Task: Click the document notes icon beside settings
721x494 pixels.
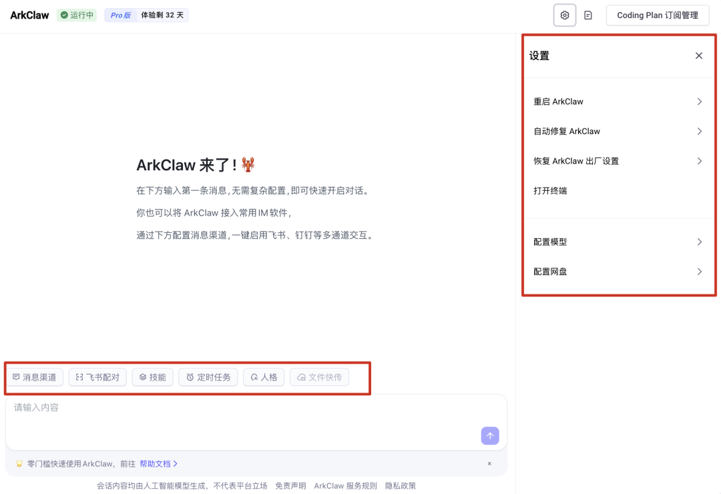Action: tap(588, 15)
